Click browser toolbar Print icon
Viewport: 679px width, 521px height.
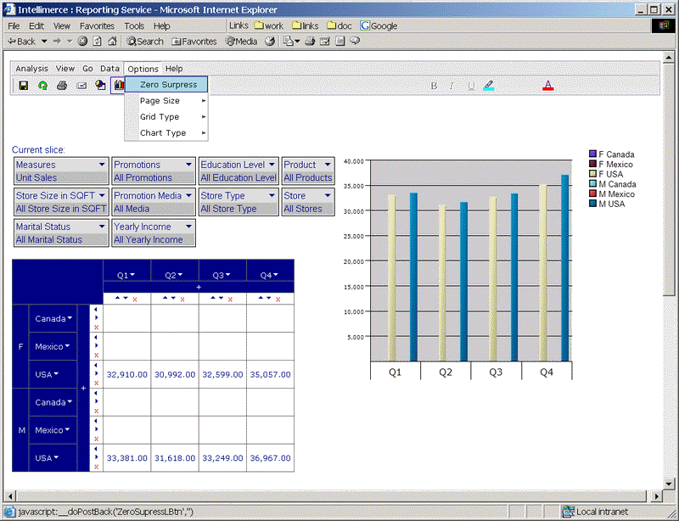pos(310,41)
